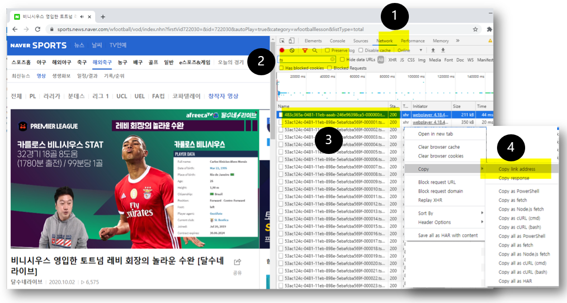Screen dimensions: 567x303
Task: Choose Clear browser cache
Action: click(x=438, y=147)
